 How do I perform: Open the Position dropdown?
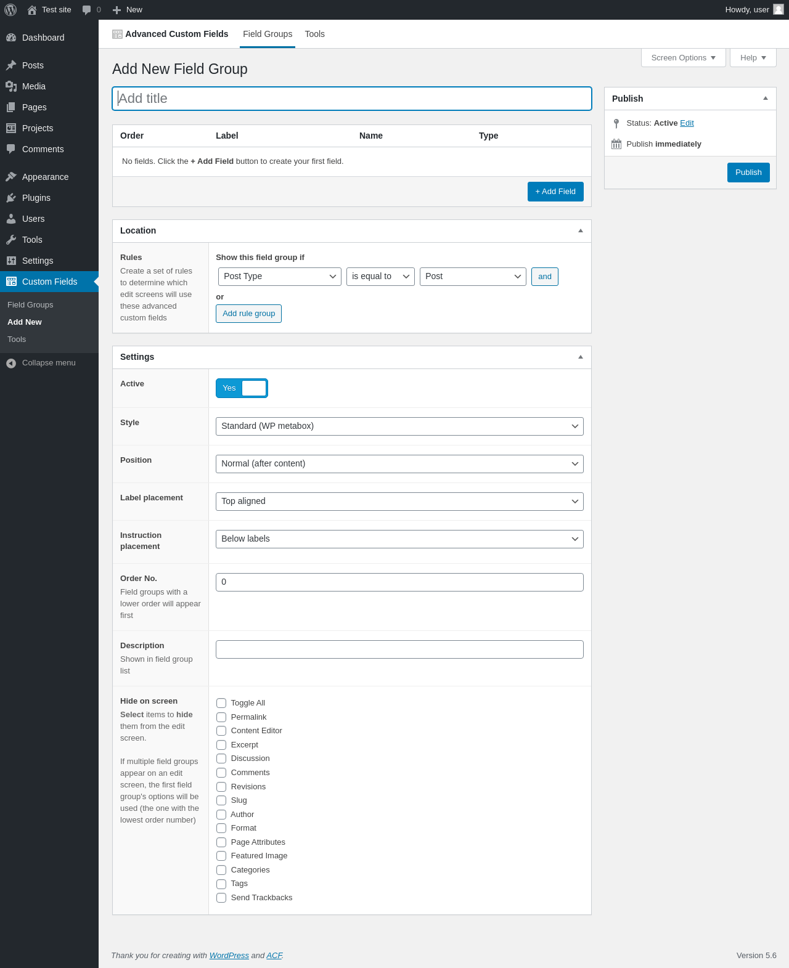tap(399, 464)
